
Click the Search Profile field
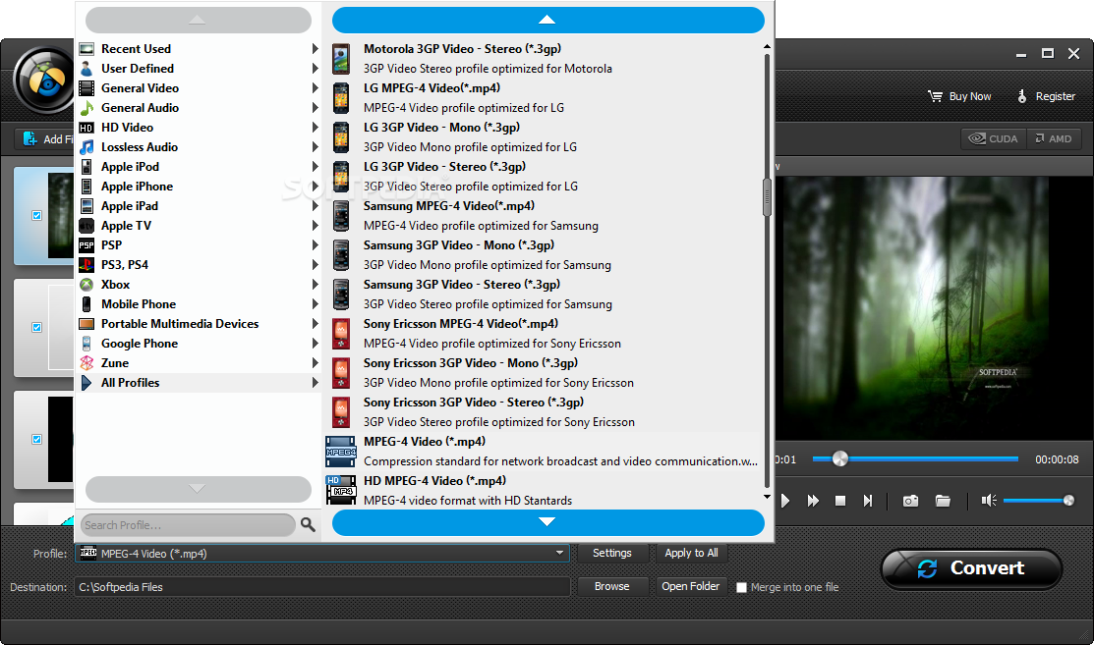tap(187, 525)
